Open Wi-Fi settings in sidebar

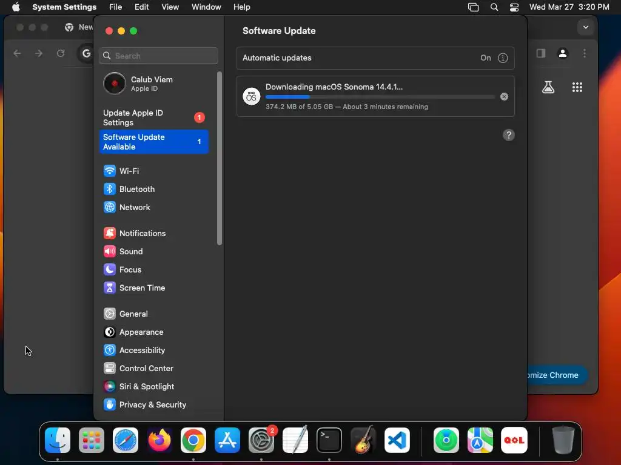pyautogui.click(x=153, y=171)
